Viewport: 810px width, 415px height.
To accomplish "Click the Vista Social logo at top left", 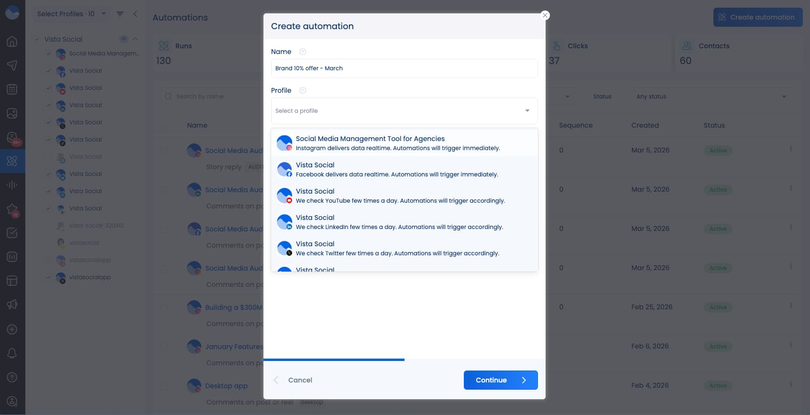I will (12, 12).
